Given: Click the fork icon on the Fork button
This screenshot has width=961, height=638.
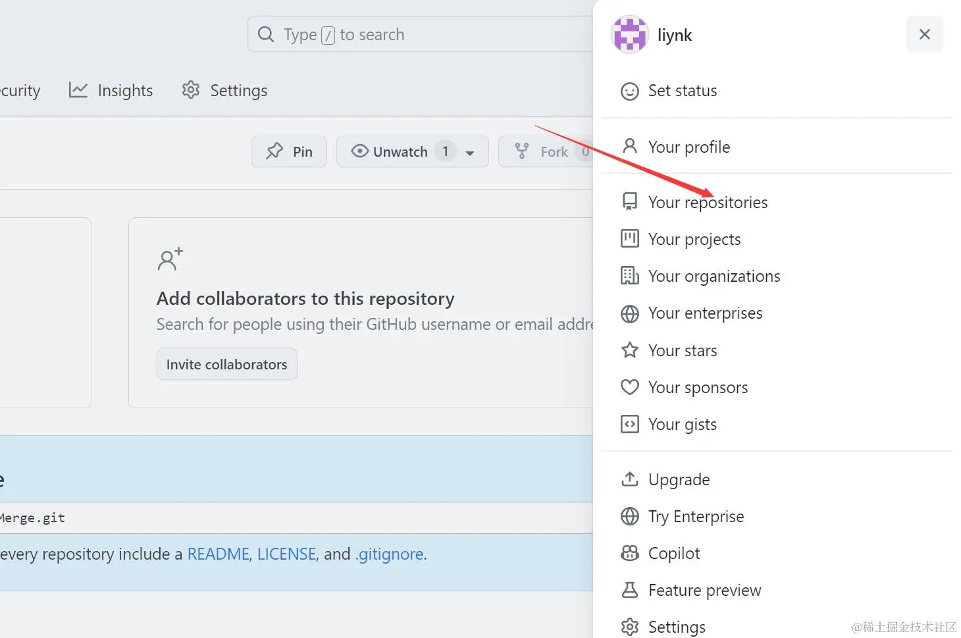Looking at the screenshot, I should click(x=522, y=151).
